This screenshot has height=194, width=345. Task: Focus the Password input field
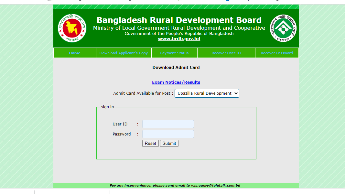tap(168, 134)
